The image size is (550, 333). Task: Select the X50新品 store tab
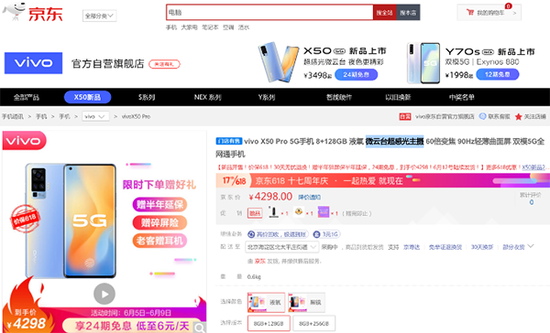[87, 97]
